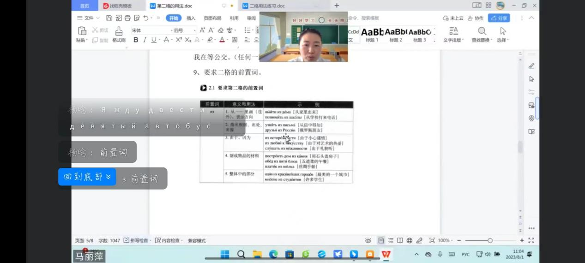This screenshot has height=263, width=585.
Task: Click the zoom slider handle in status bar
Action: point(490,240)
